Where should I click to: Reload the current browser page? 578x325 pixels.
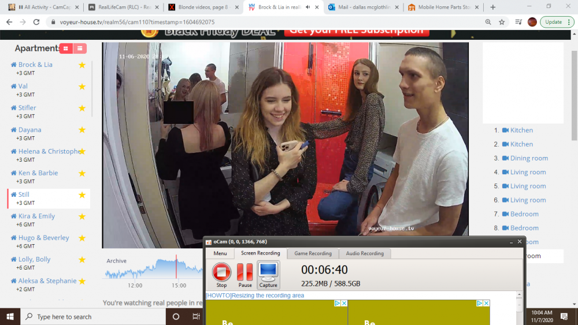[36, 22]
